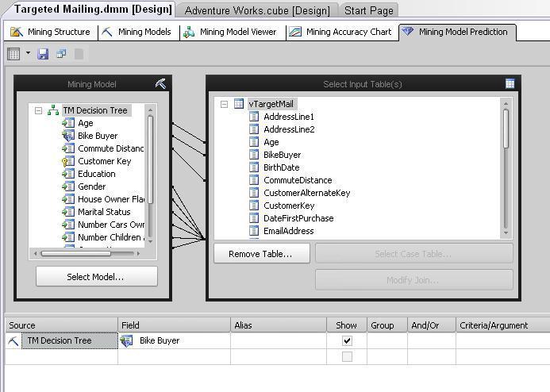Click the Customer Key key icon

tap(68, 161)
